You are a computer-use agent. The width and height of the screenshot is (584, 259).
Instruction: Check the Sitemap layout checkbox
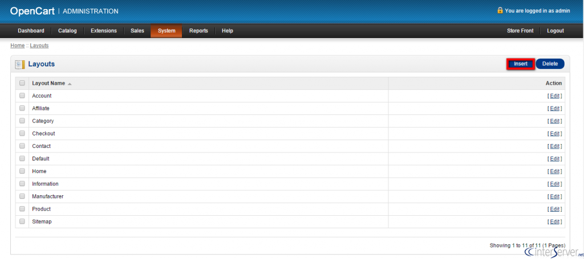(22, 221)
